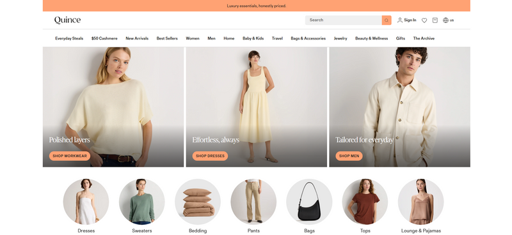Select the Pants category circle
512x235 pixels.
[253, 202]
